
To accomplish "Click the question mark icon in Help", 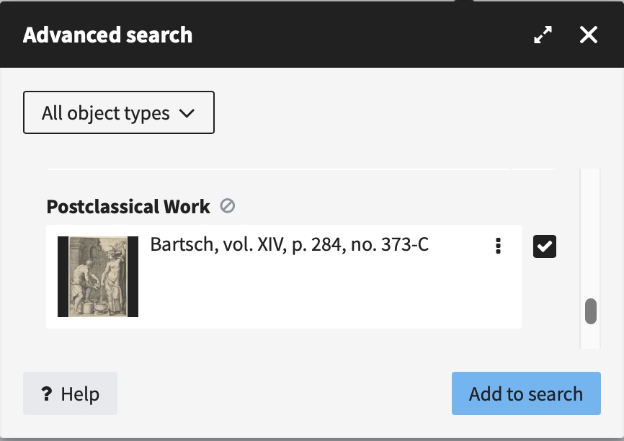I will (47, 394).
